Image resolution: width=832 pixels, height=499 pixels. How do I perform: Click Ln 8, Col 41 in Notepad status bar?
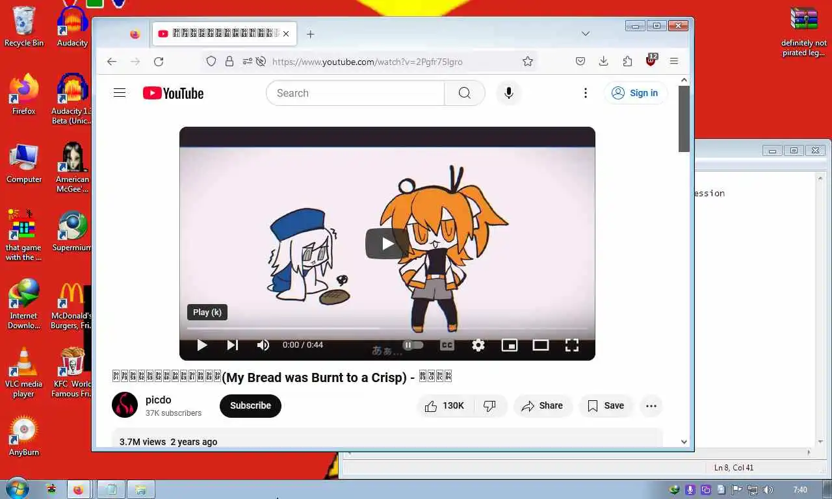coord(734,468)
